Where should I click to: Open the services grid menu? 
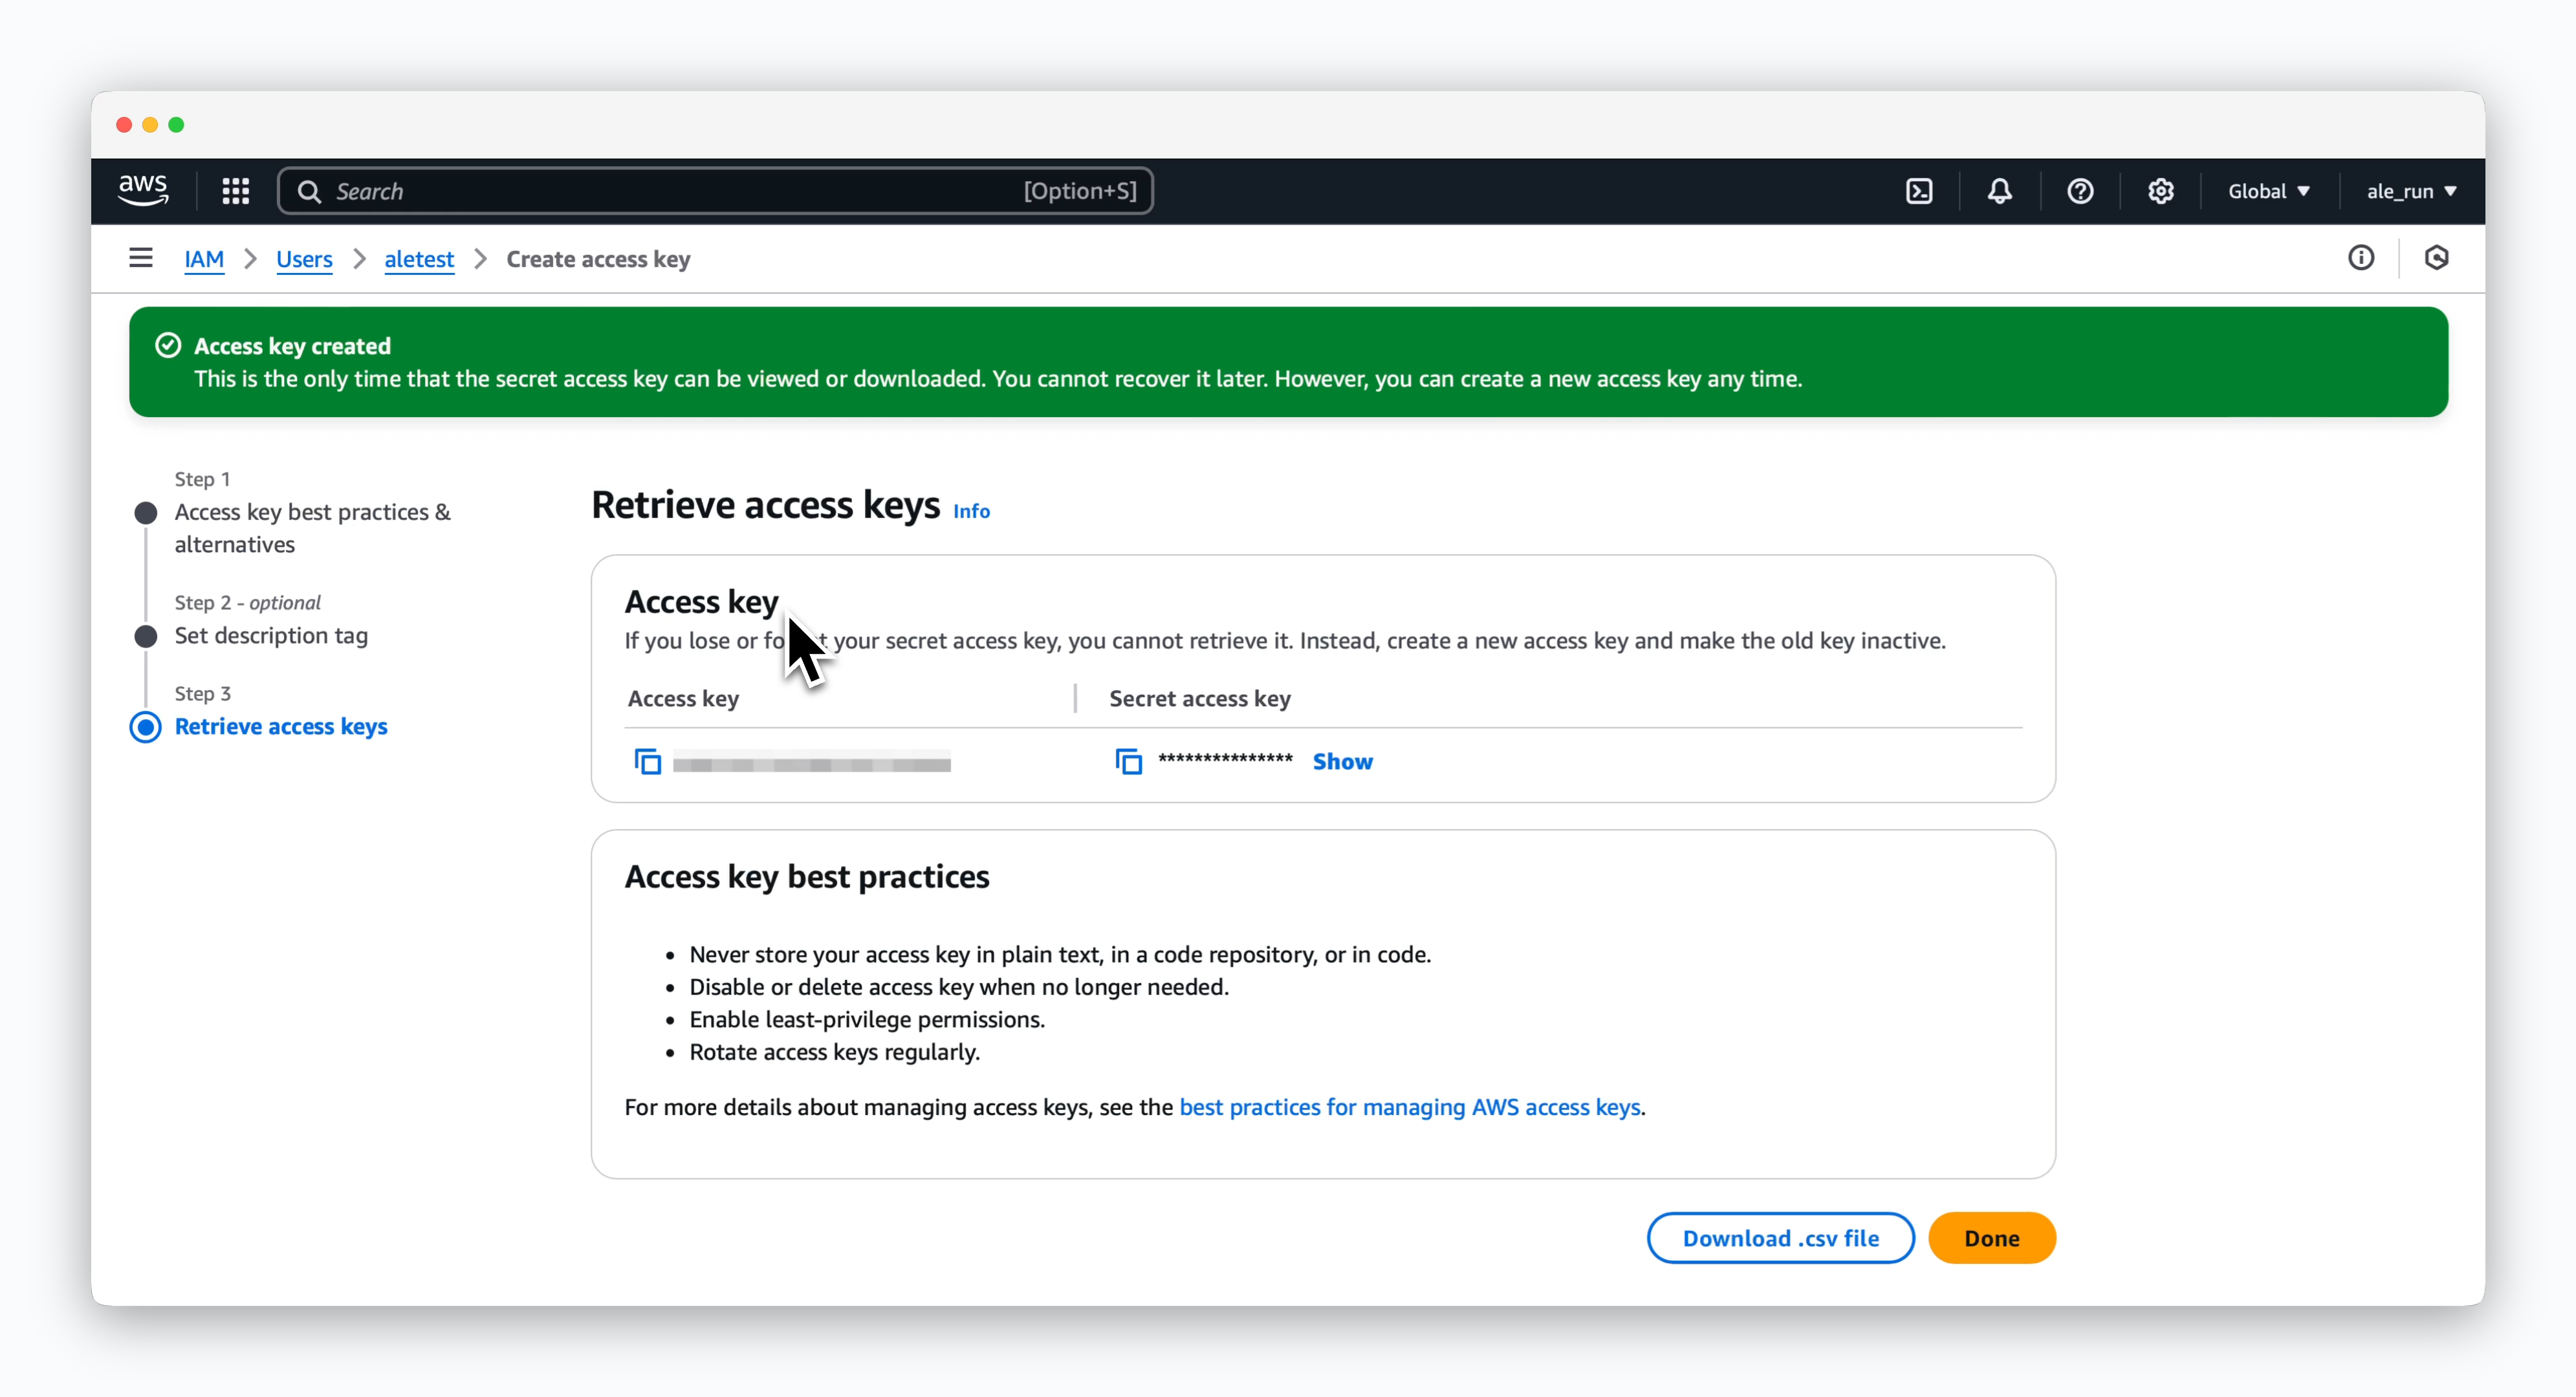coord(235,191)
